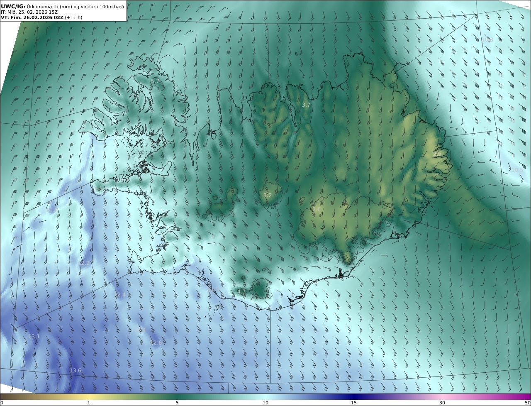Click the '10' tick on the colorbar
Screen dimensions: 531x406
tap(265, 403)
